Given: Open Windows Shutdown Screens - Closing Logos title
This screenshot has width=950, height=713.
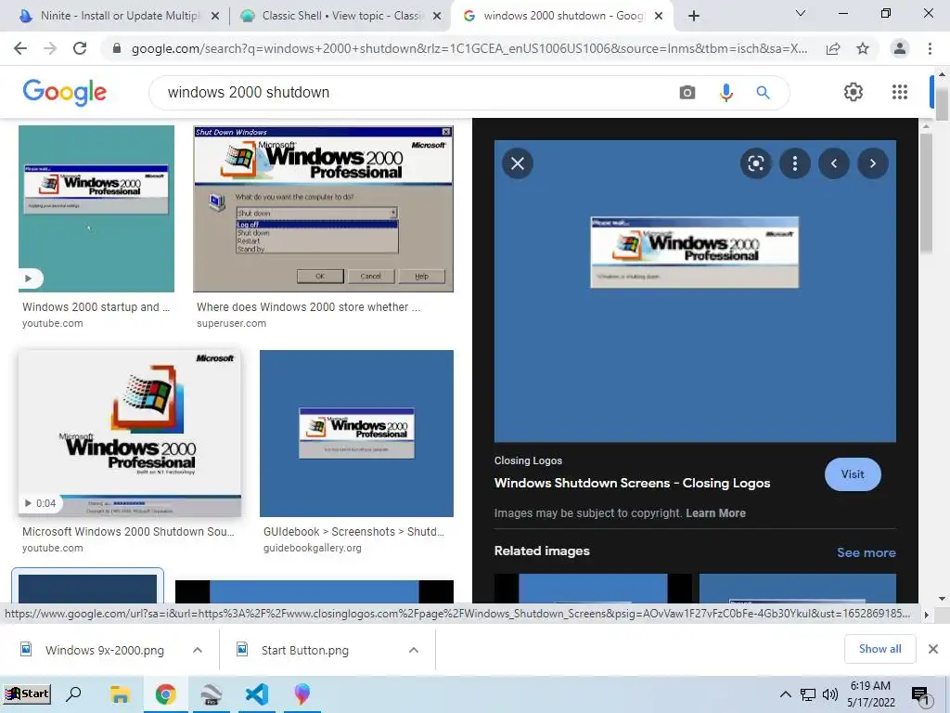Looking at the screenshot, I should pyautogui.click(x=632, y=483).
